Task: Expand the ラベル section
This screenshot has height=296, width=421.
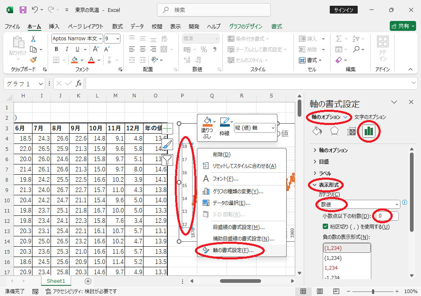Action: coord(322,173)
